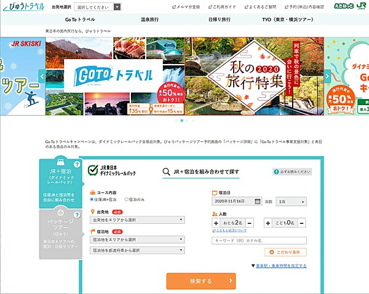Open Go To トラベル menu item
This screenshot has width=369, height=294.
tap(80, 20)
